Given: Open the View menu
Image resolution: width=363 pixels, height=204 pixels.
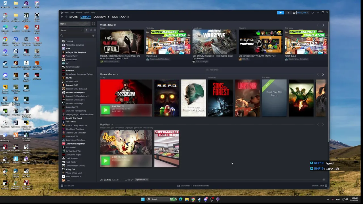Looking at the screenshot, I should [x=72, y=12].
